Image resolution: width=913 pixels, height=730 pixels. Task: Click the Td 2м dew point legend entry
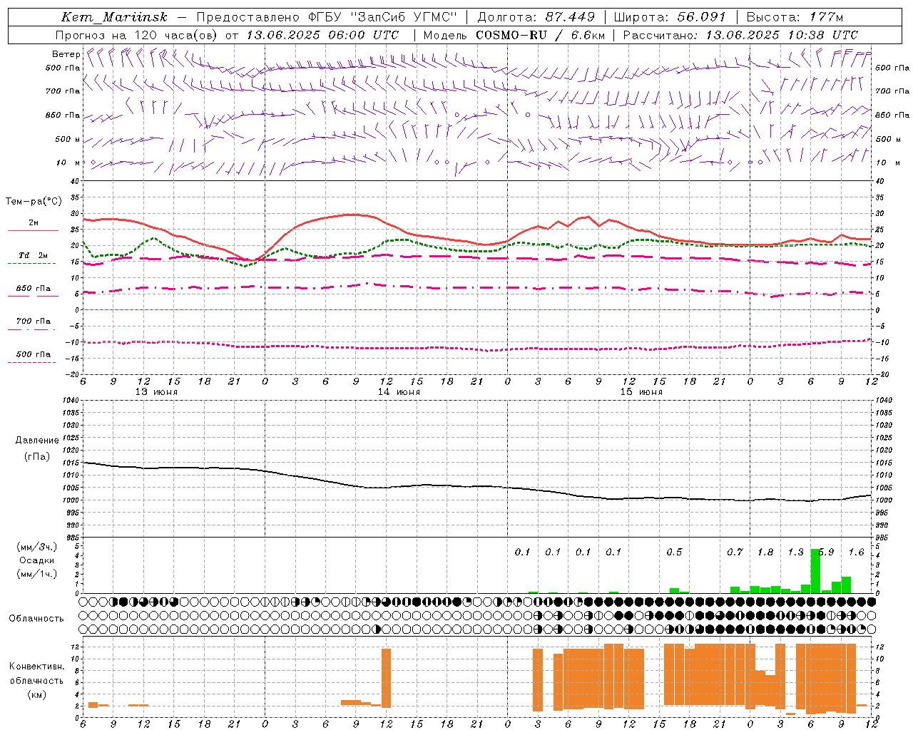coord(33,255)
